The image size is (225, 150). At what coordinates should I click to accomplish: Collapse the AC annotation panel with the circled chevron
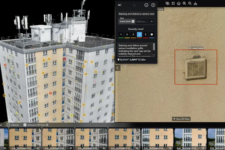point(146,5)
